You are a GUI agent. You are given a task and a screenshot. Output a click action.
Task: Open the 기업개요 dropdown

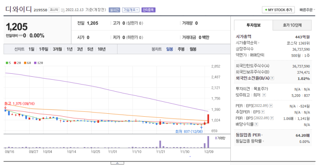pos(131,10)
